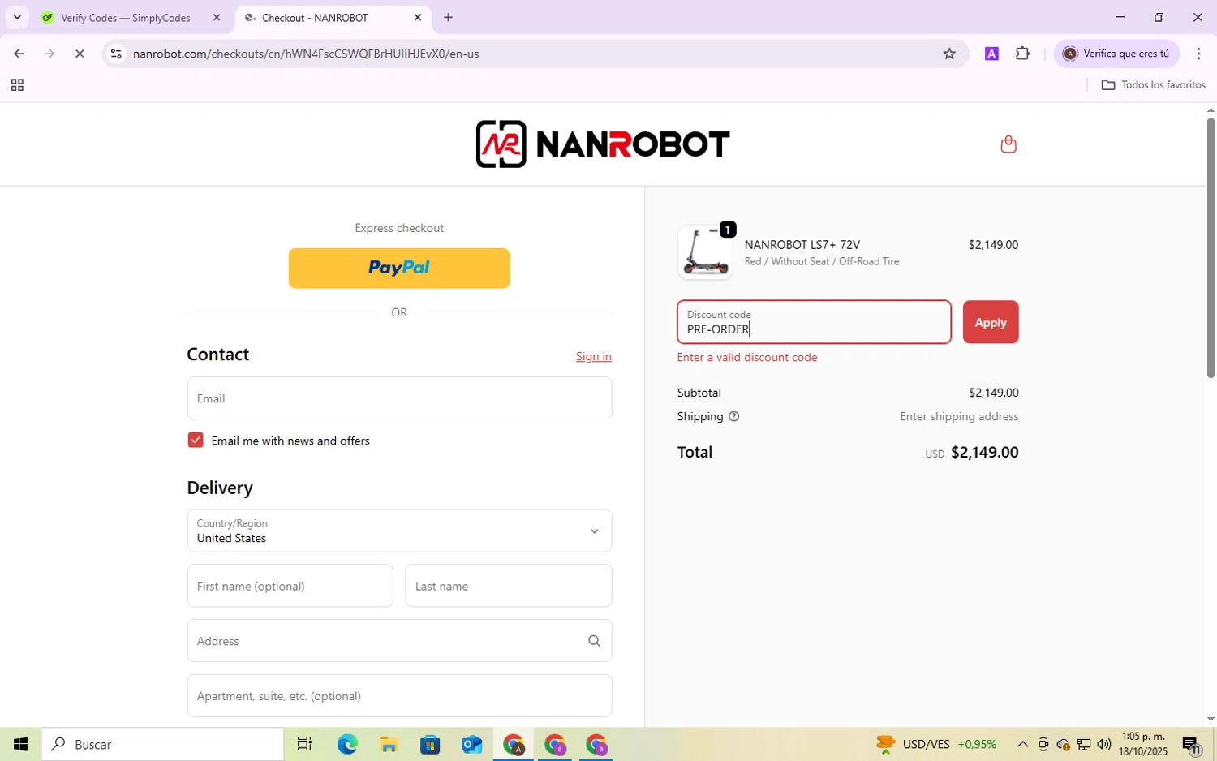Click the Verifica que eres tú profile button
The image size is (1217, 761).
click(1116, 54)
